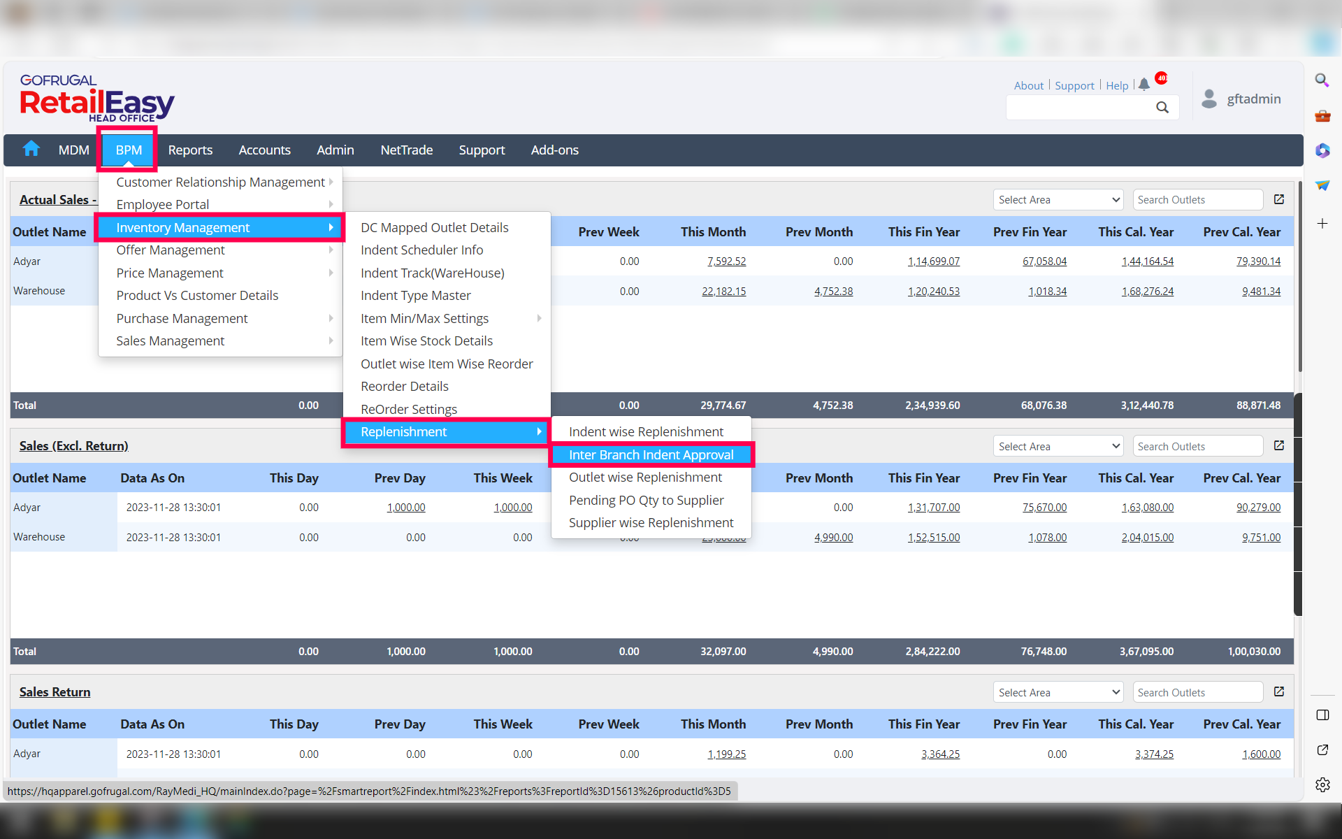The width and height of the screenshot is (1342, 839).
Task: Open Actual Sales panel in new window icon
Action: [x=1279, y=199]
